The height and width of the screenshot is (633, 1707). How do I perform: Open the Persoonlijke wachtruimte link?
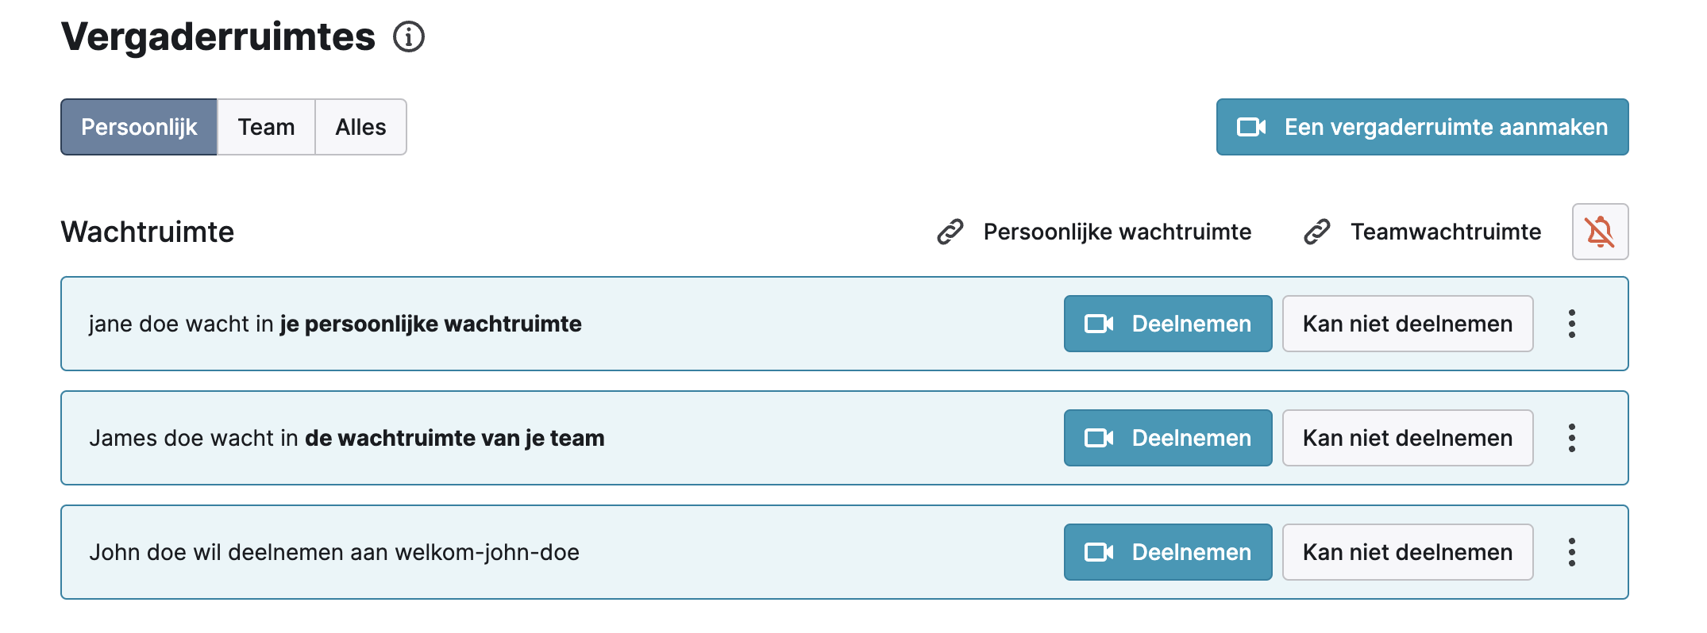click(1117, 232)
